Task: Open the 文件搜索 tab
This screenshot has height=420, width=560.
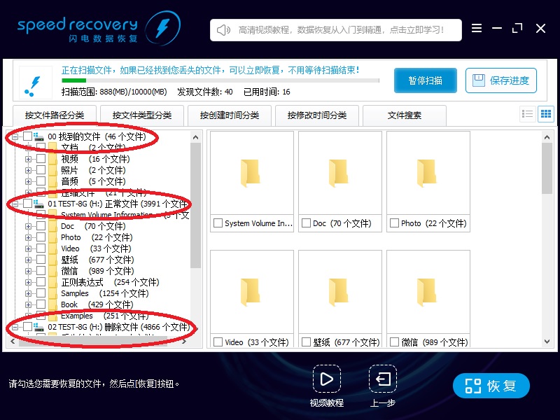Action: click(406, 115)
